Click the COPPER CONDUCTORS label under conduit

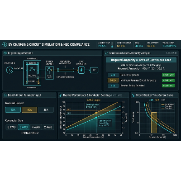click(x=65, y=77)
